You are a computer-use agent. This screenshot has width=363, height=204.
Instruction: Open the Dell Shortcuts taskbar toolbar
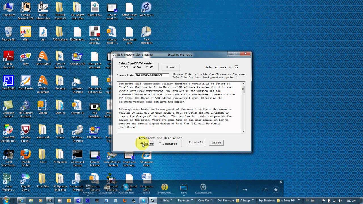(x=226, y=201)
